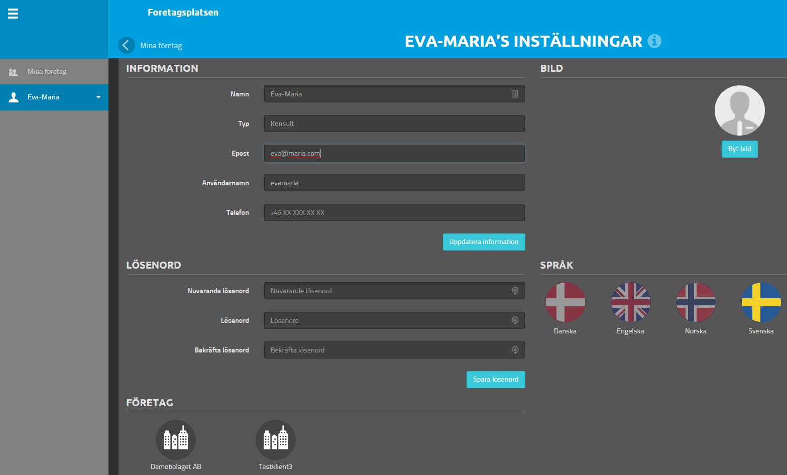Expand the Eva-Maria sidebar dropdown arrow
This screenshot has width=787, height=475.
98,97
